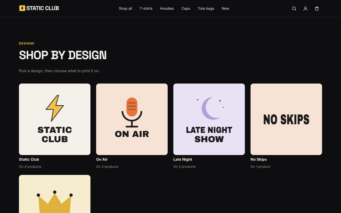Open the user account icon

click(305, 9)
